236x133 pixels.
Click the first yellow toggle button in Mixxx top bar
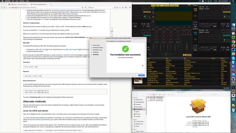coord(153,6)
